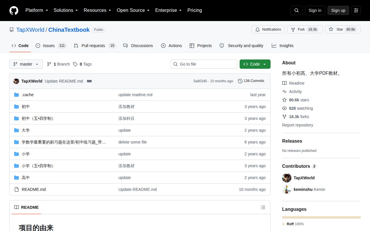Screen dimensions: 370x231
Task: Click the folder icon for 大学
Action: click(16, 130)
